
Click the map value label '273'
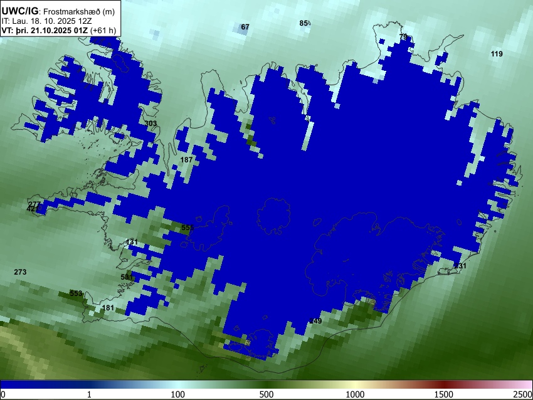coord(20,272)
